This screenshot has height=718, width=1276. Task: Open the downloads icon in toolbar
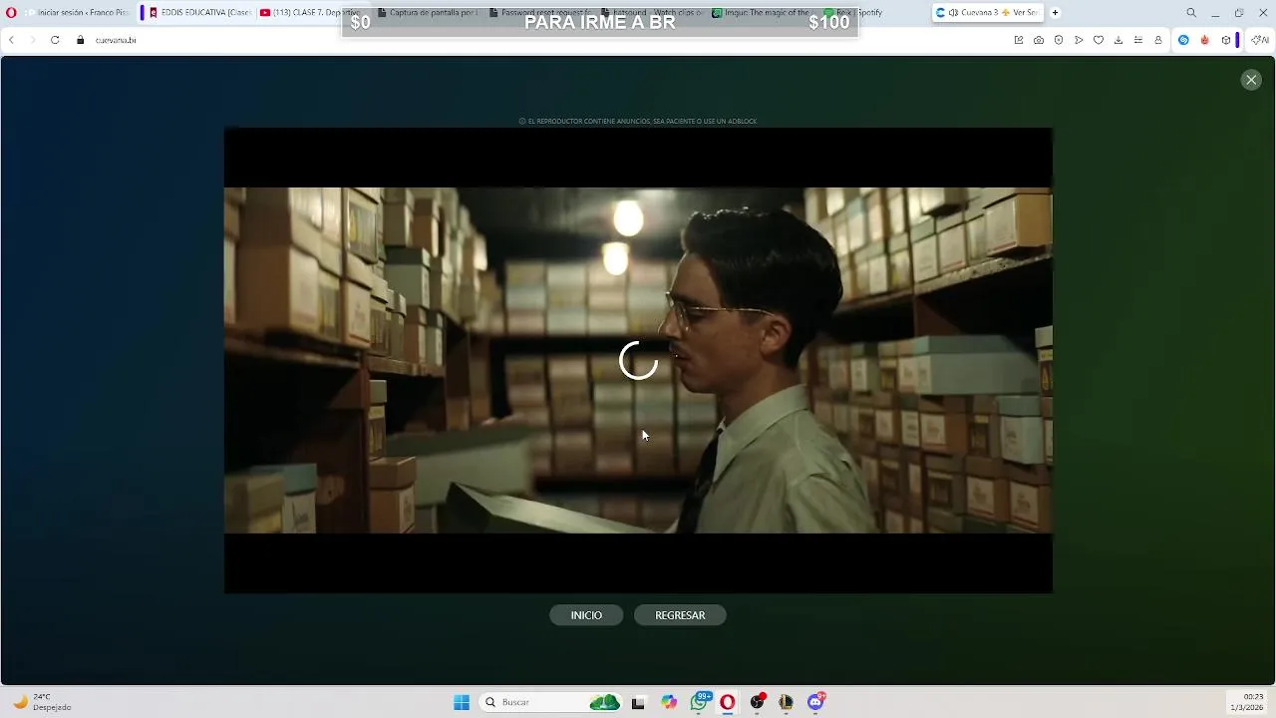pos(1118,40)
